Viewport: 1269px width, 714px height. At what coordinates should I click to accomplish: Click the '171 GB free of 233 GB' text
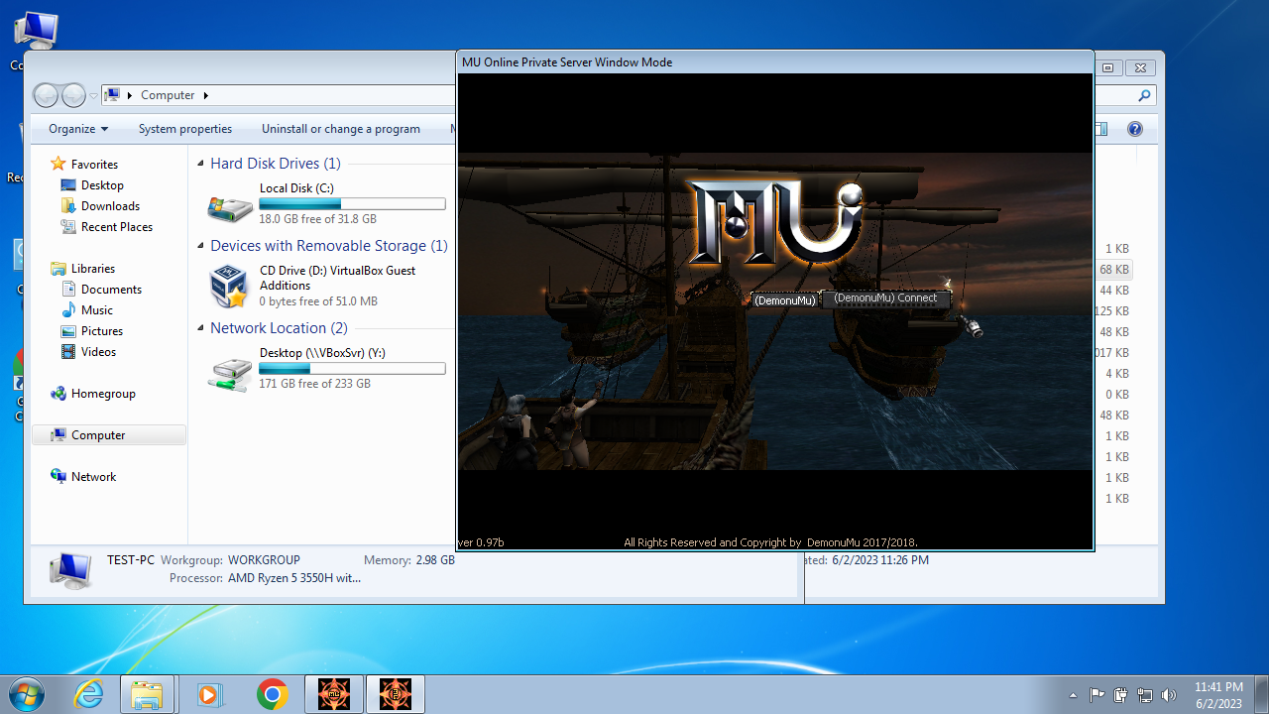(x=314, y=384)
